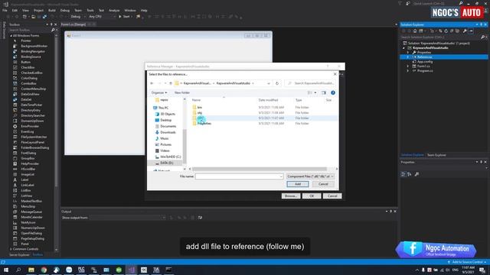Click the search box in file dialog
Image resolution: width=490 pixels, height=275 pixels.
311,83
